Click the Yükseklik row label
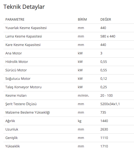The image size is (134, 153). [13, 146]
